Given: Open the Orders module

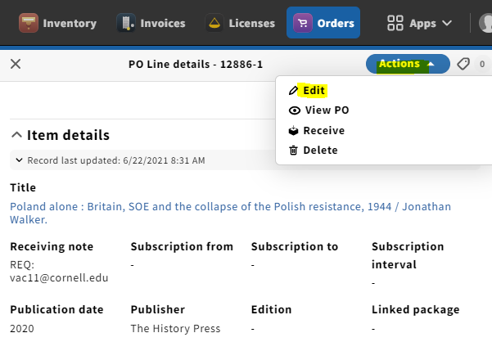Looking at the screenshot, I should click(323, 23).
